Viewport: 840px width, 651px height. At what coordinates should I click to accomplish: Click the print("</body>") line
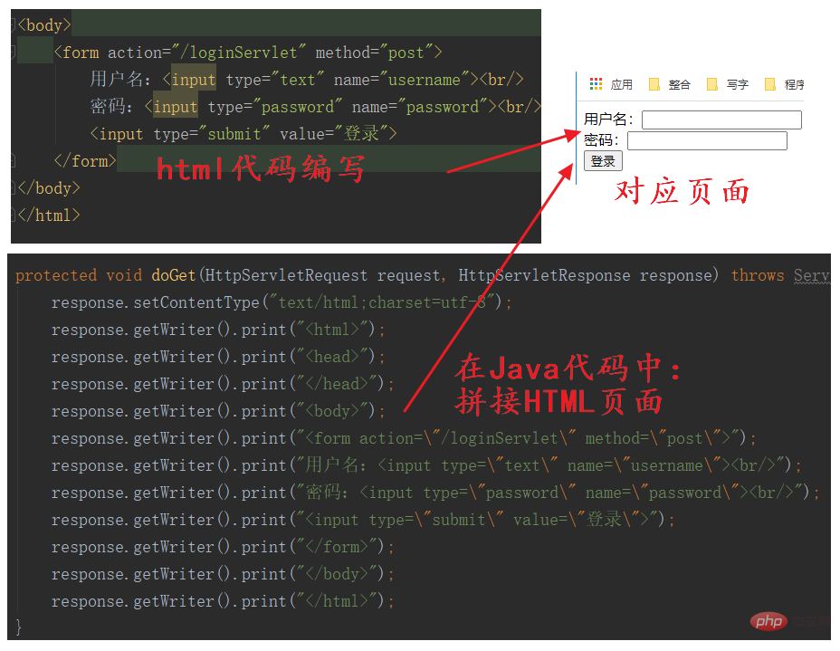pyautogui.click(x=223, y=574)
